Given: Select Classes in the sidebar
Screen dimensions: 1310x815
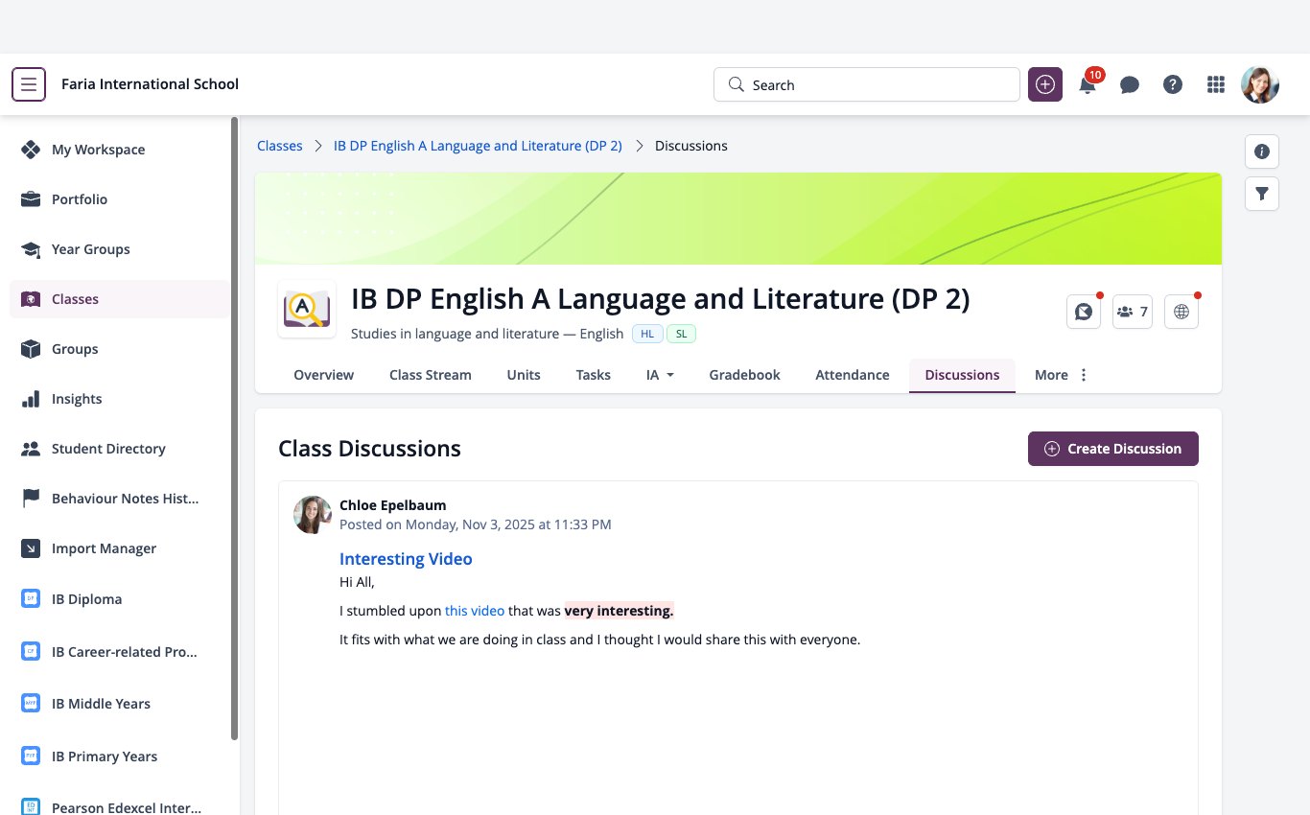Looking at the screenshot, I should pos(120,299).
